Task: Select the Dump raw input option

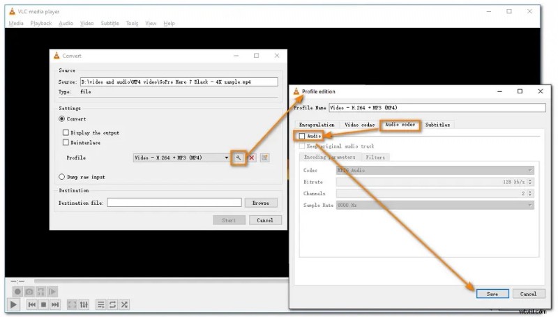Action: (62, 177)
